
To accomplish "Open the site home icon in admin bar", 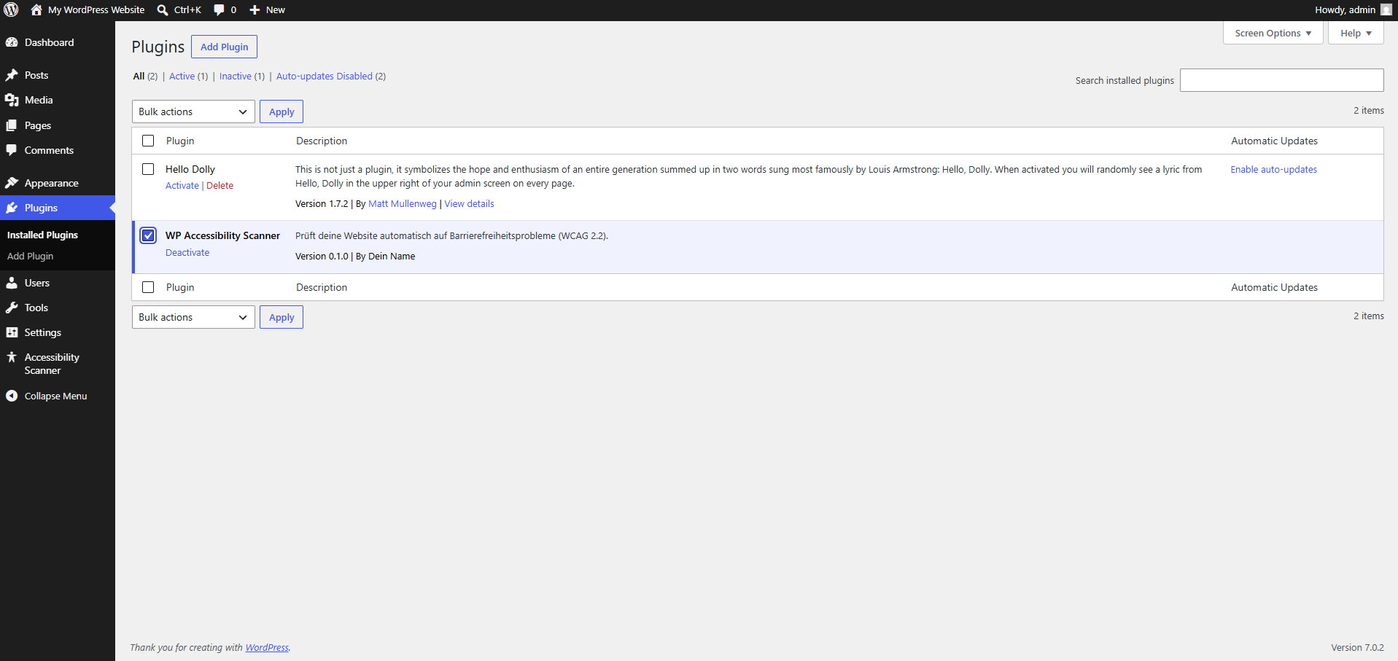I will pos(36,9).
